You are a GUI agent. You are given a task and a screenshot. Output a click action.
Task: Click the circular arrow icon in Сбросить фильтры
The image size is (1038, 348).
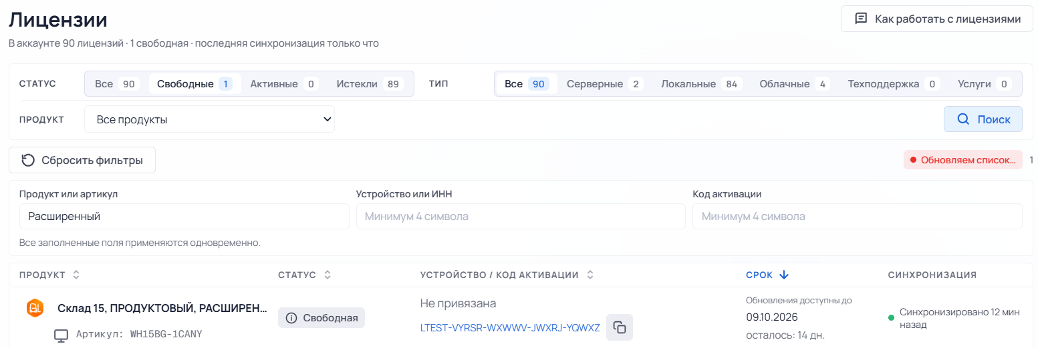pos(28,160)
